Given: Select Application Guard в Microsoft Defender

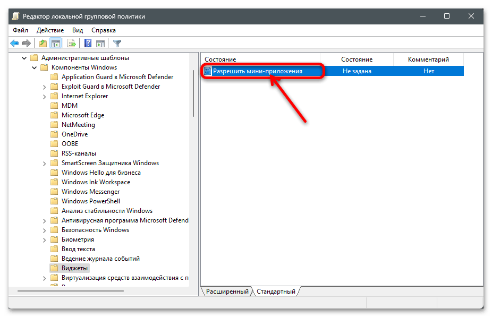Looking at the screenshot, I should coord(117,77).
